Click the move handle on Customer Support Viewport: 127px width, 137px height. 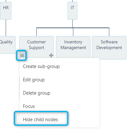point(51,55)
